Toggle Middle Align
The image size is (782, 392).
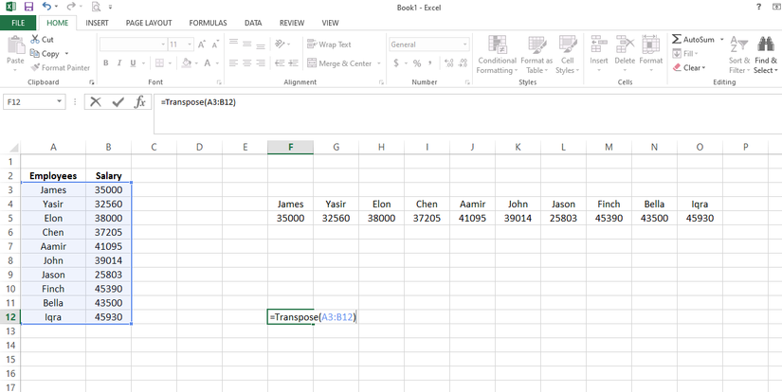click(x=246, y=44)
